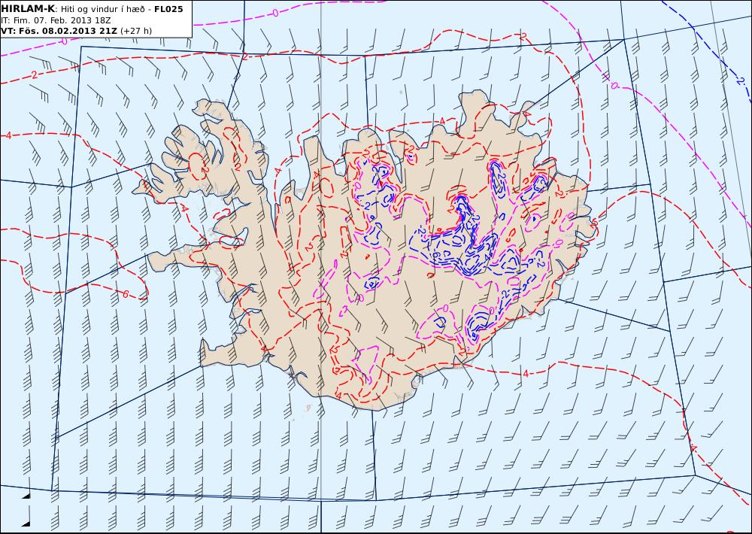The image size is (752, 534).
Task: Click the FL025 flight level label
Action: (168, 9)
